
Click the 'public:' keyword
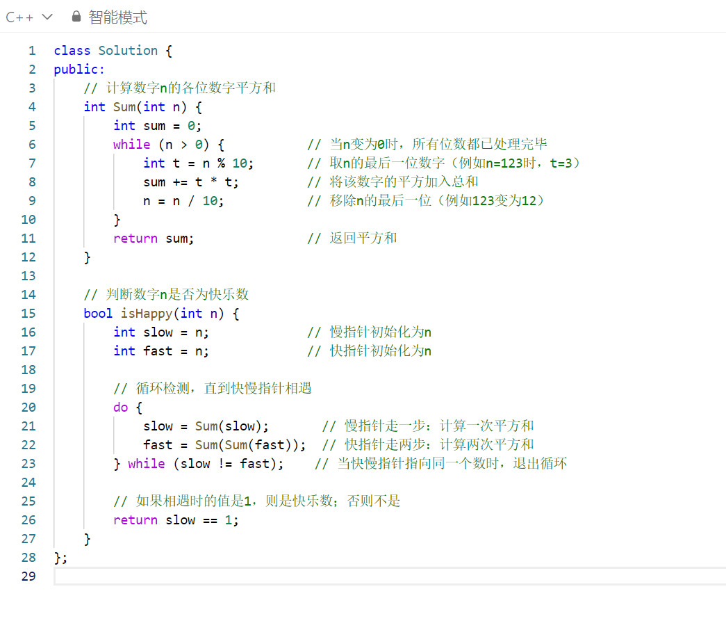tap(79, 70)
